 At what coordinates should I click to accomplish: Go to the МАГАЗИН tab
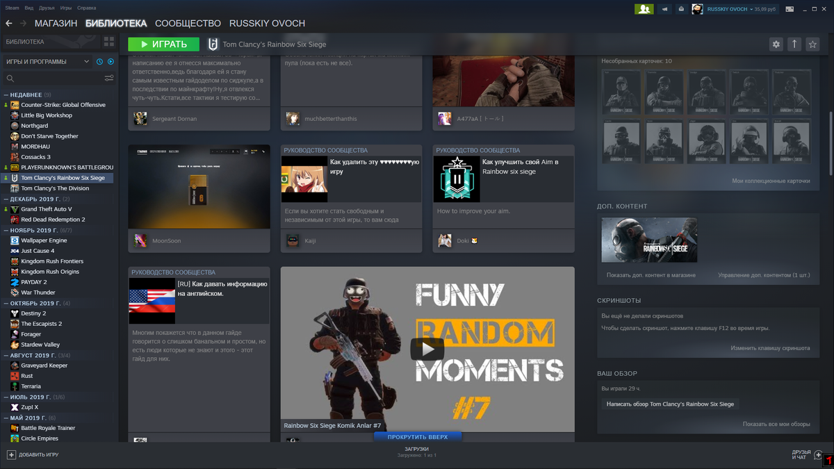[x=56, y=24]
